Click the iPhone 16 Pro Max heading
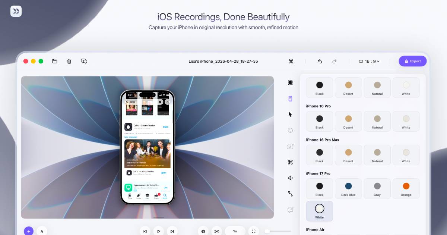The height and width of the screenshot is (235, 447). (323, 140)
